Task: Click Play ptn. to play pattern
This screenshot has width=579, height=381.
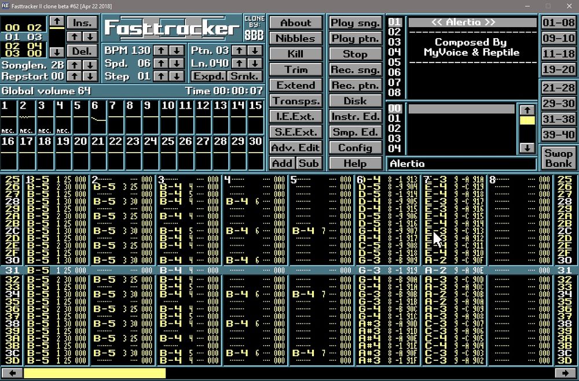Action: pyautogui.click(x=356, y=38)
